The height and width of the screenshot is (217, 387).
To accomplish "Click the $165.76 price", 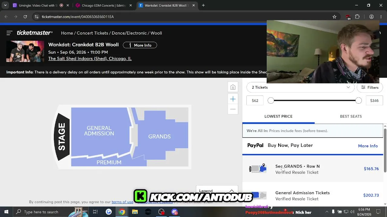I will (x=371, y=169).
